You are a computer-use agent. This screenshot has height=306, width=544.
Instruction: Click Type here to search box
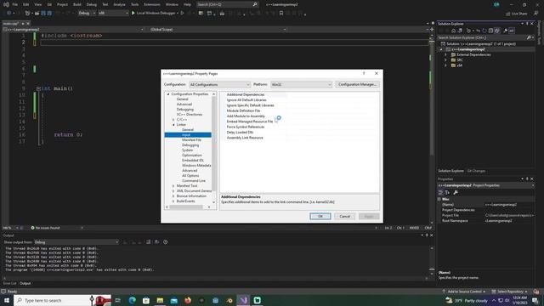tap(62, 300)
